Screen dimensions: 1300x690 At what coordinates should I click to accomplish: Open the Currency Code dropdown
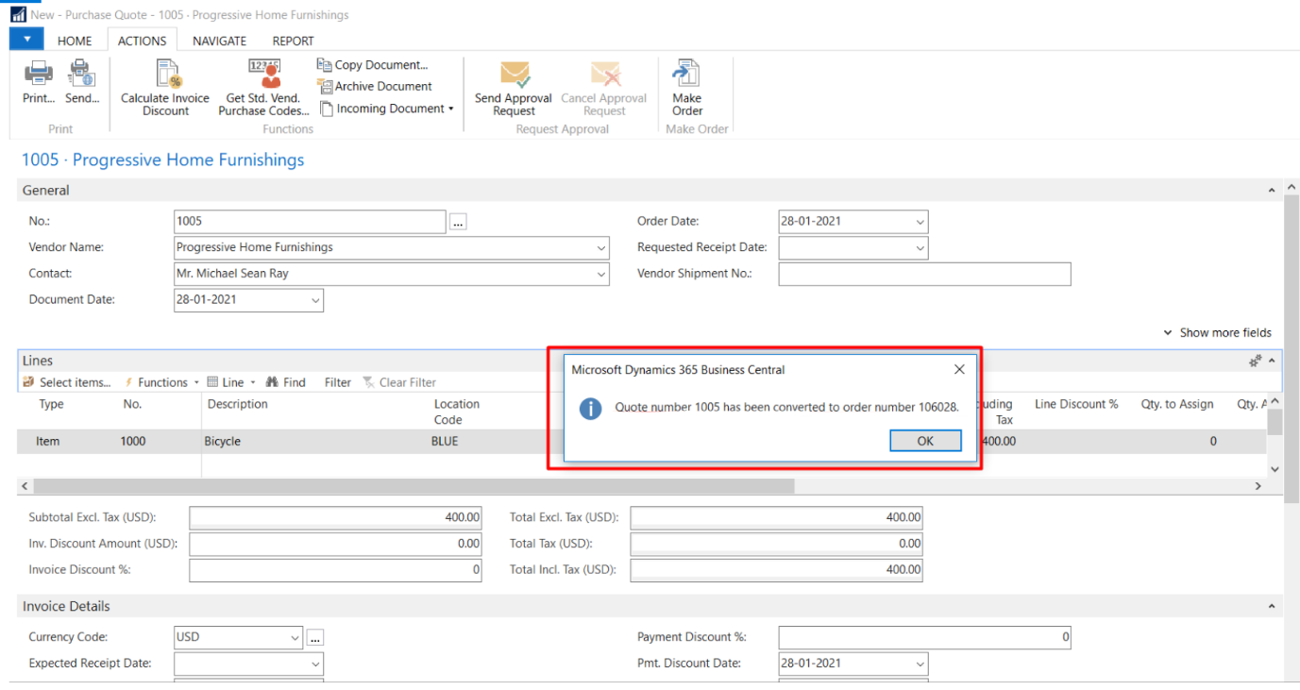pyautogui.click(x=295, y=637)
